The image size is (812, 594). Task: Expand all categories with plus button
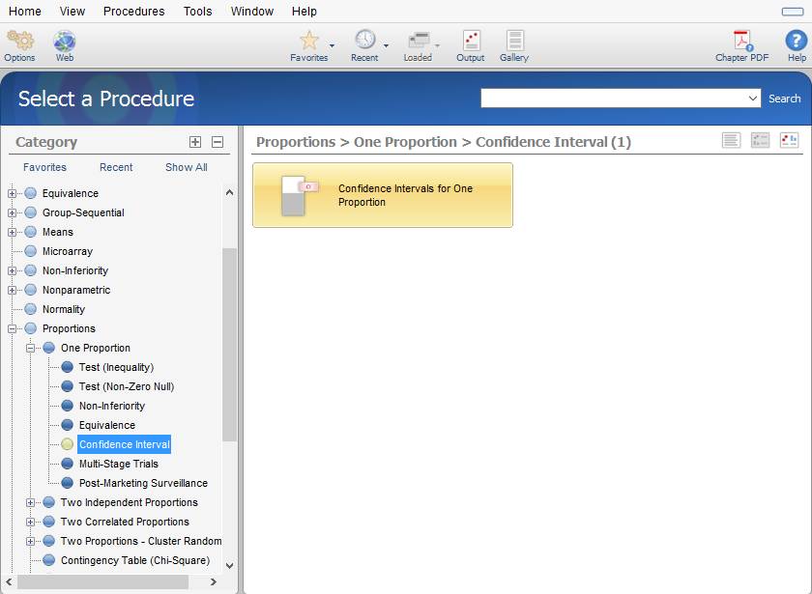[195, 142]
